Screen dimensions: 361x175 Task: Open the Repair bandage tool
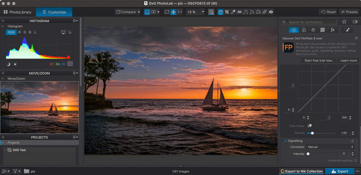[x=265, y=12]
